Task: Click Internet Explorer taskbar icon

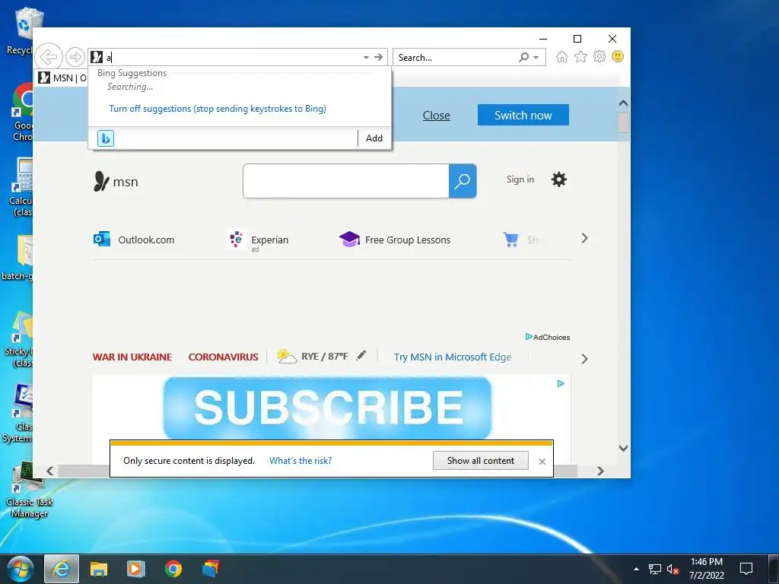Action: pyautogui.click(x=62, y=569)
